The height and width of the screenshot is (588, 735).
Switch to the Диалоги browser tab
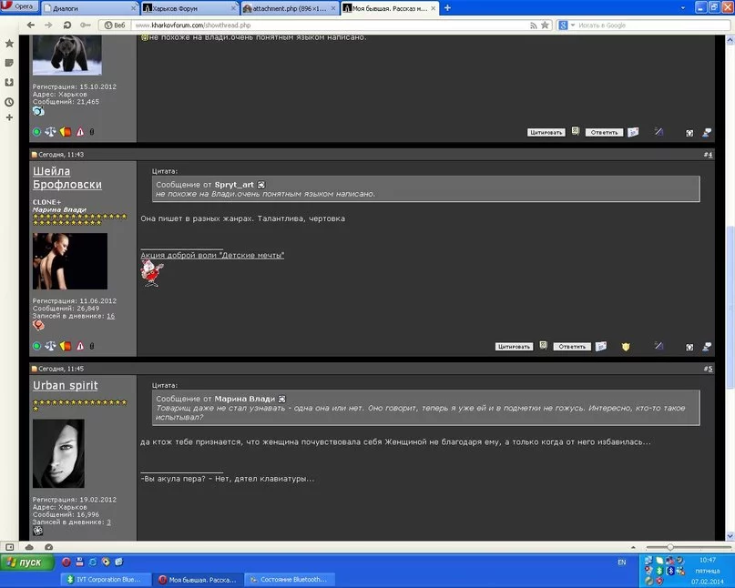[x=87, y=7]
